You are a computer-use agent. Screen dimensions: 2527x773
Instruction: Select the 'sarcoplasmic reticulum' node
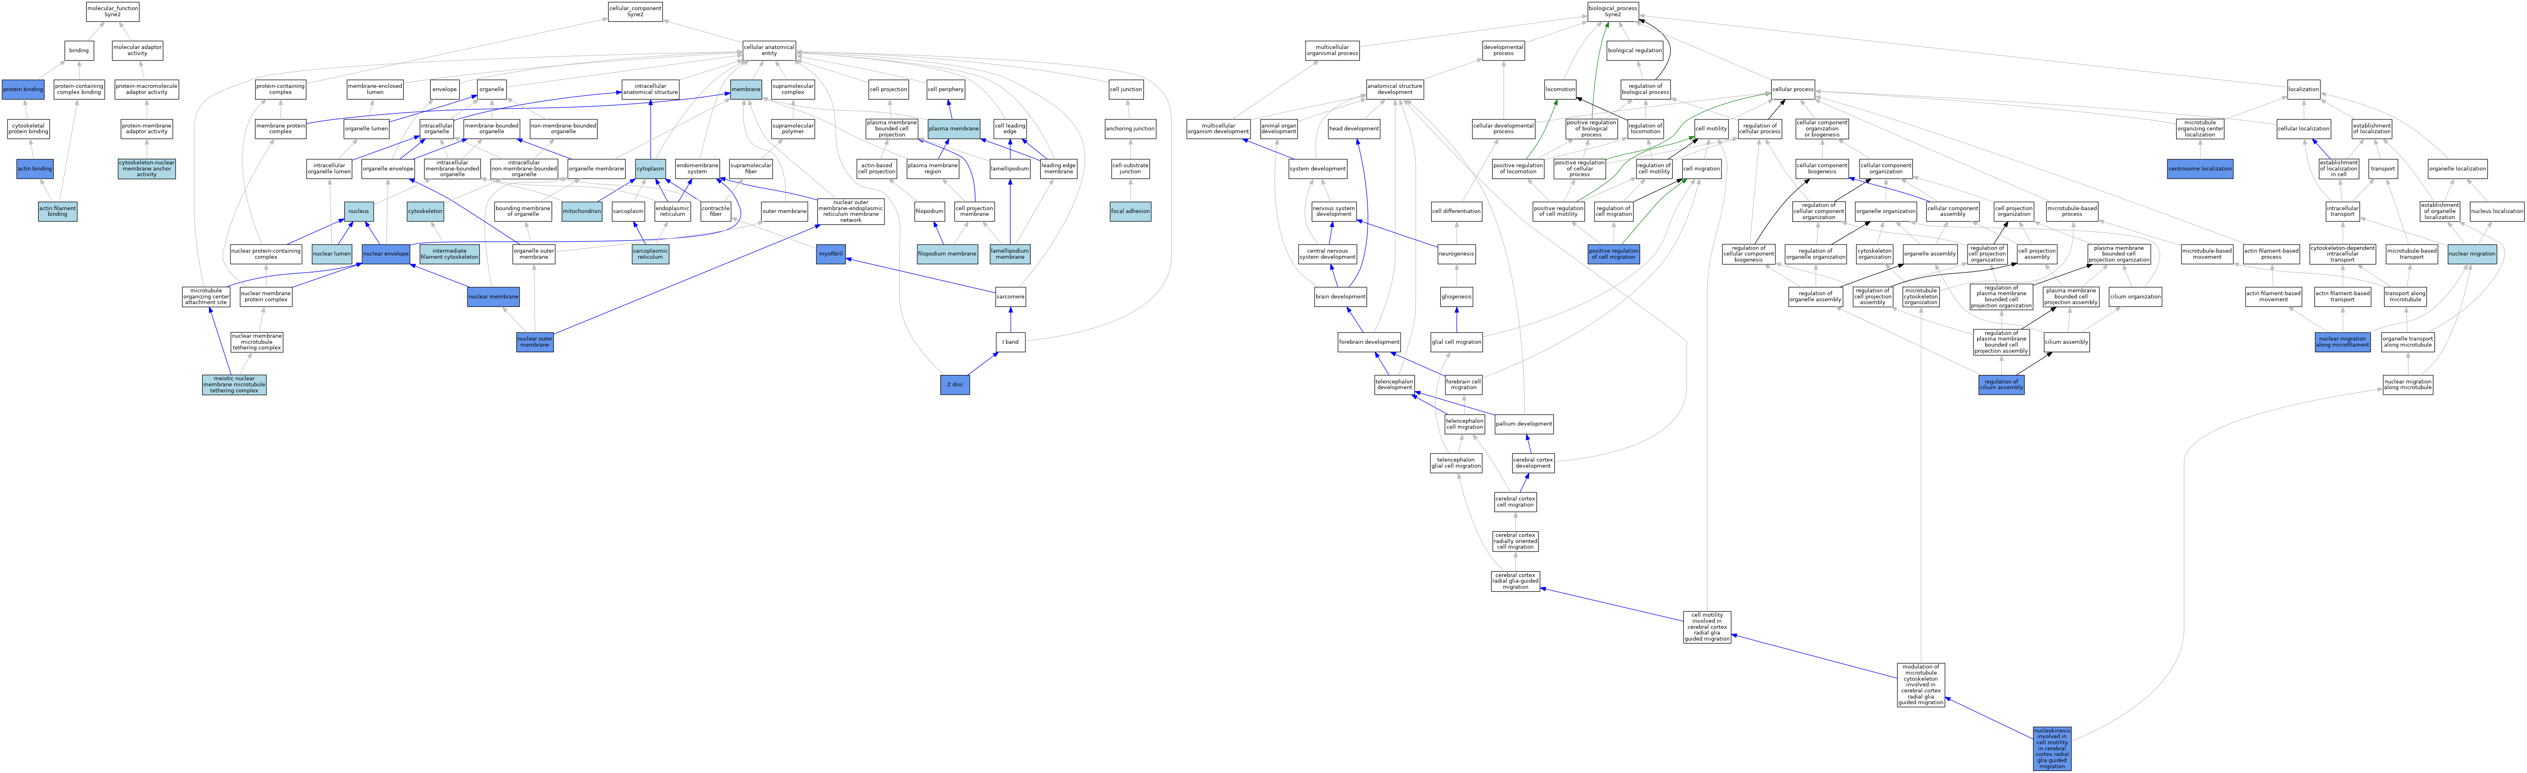point(650,254)
